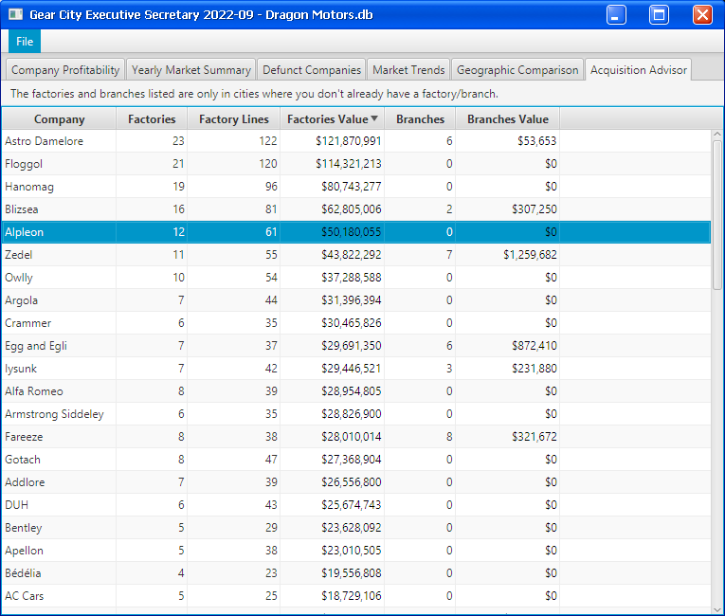Select the Crammer company row

click(356, 323)
